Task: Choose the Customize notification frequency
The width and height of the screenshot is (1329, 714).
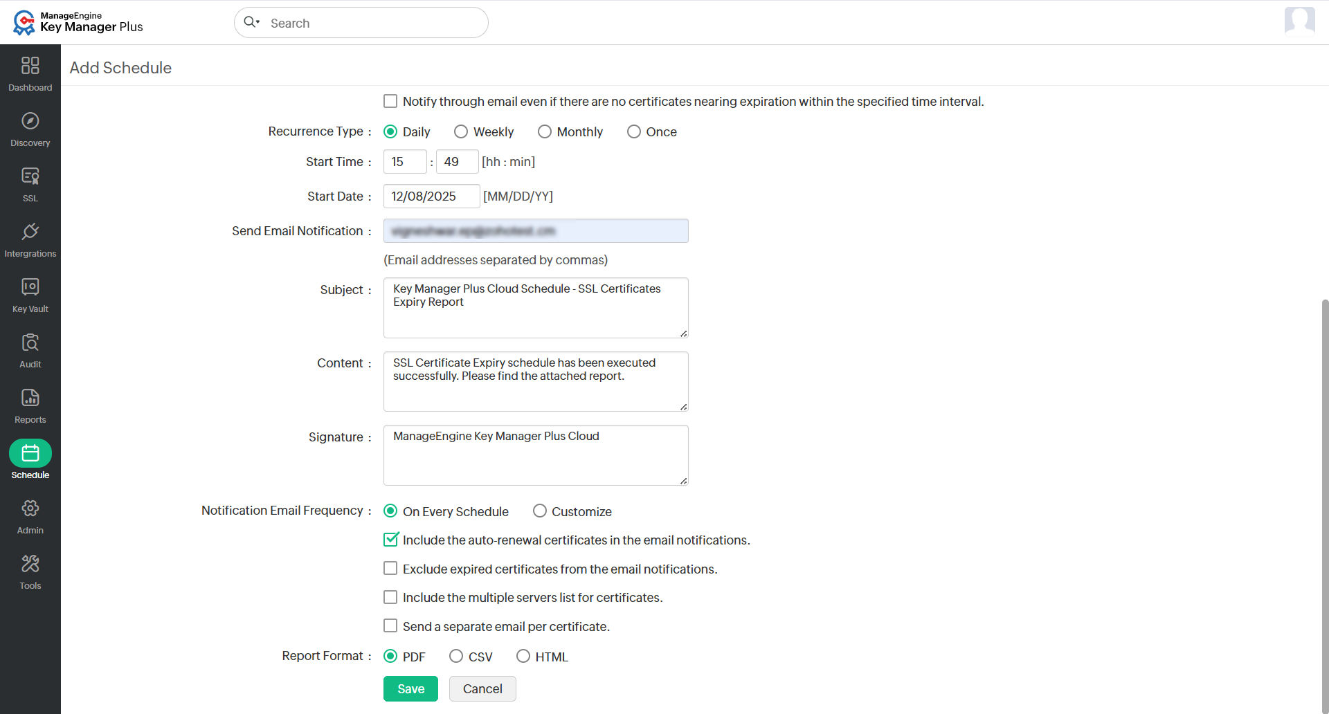Action: 540,511
